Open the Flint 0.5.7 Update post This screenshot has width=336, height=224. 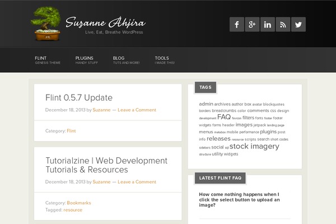79,97
